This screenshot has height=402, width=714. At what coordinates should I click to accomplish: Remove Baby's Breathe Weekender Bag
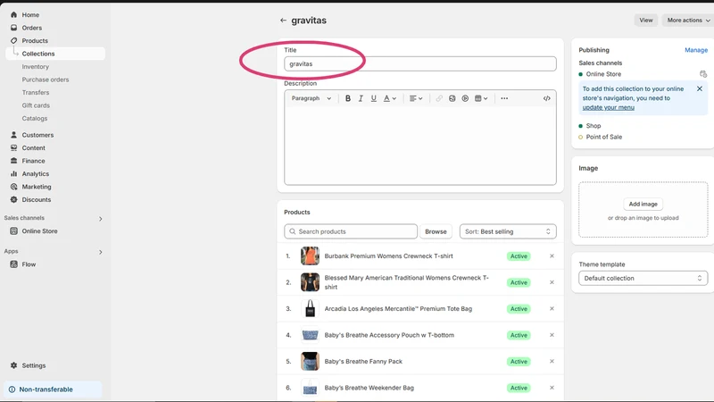tap(552, 388)
